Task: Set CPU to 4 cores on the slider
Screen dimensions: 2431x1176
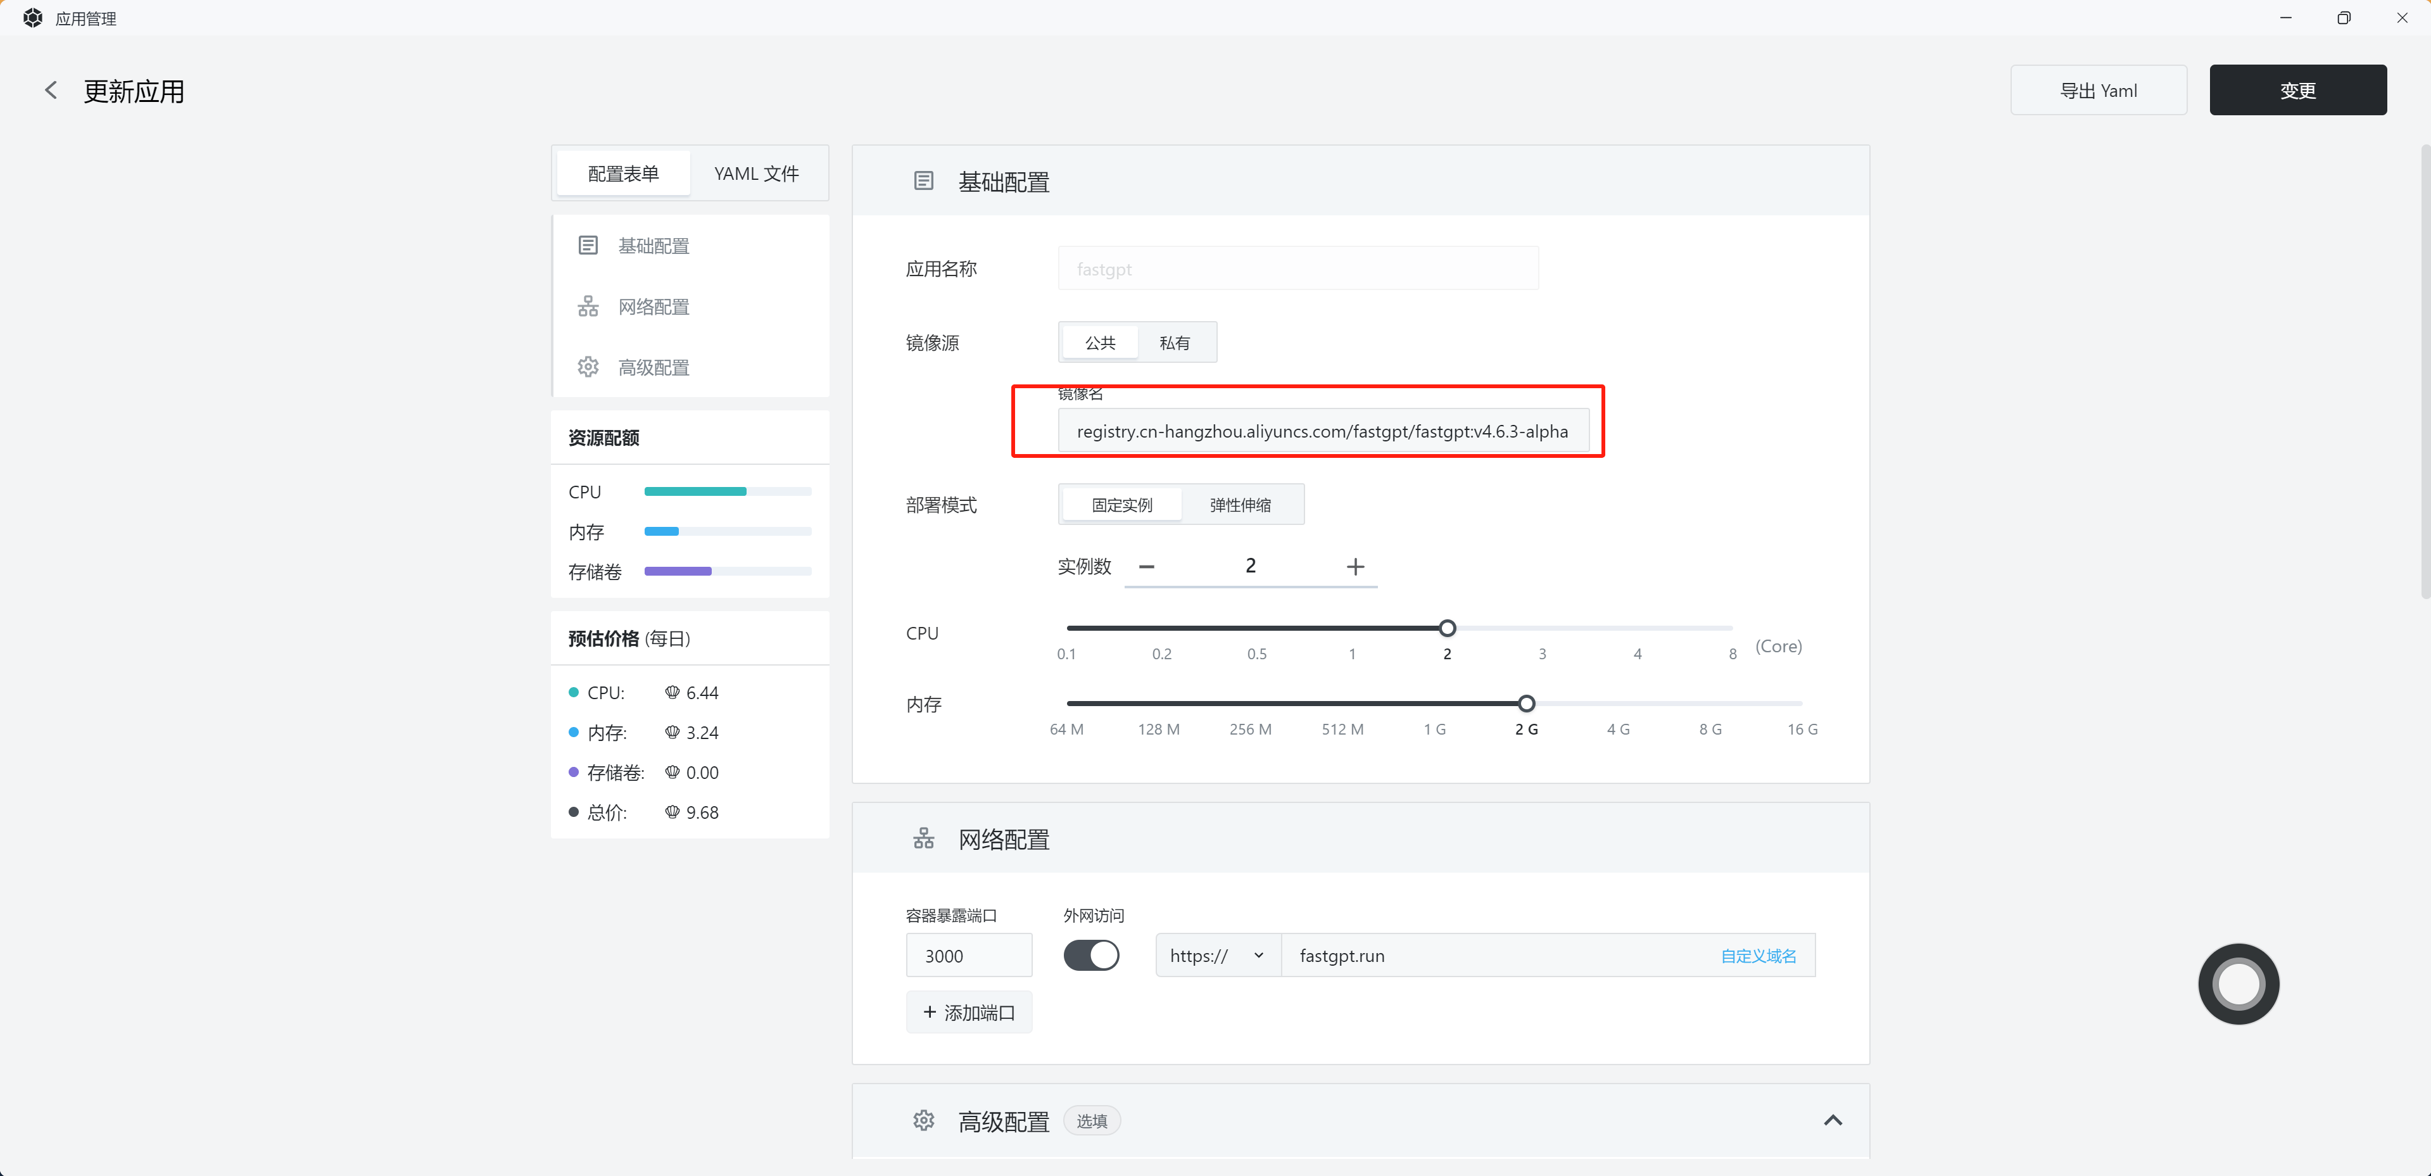Action: click(1638, 628)
